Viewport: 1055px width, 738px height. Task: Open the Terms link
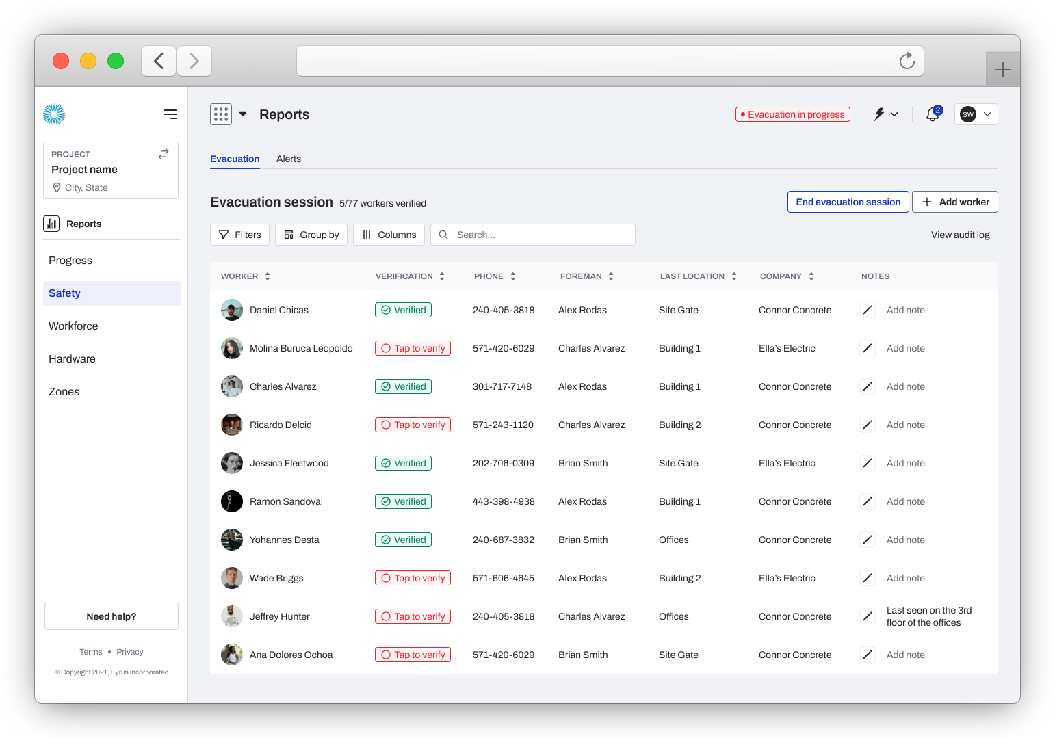click(91, 652)
